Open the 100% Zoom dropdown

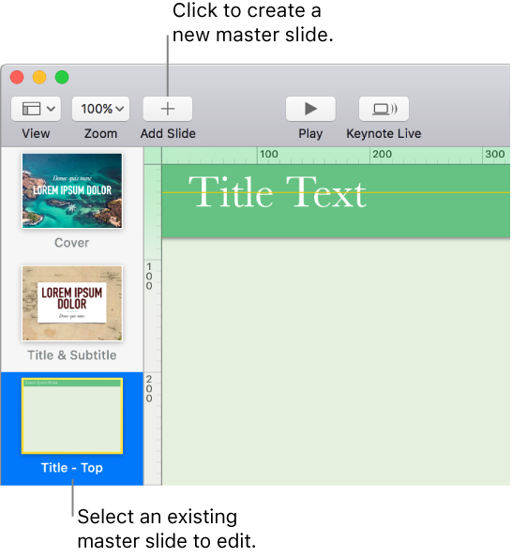[x=101, y=109]
